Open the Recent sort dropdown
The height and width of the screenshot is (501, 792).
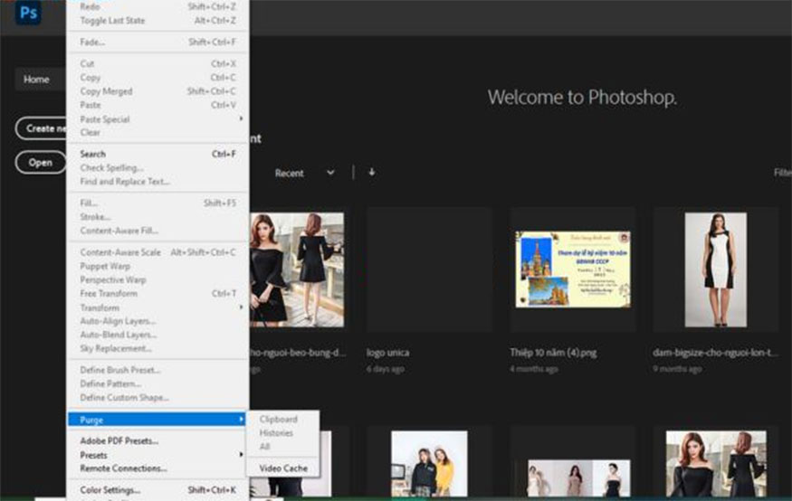point(304,173)
